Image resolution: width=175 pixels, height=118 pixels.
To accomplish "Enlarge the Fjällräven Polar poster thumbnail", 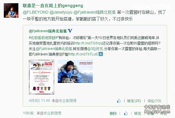I will (41, 77).
